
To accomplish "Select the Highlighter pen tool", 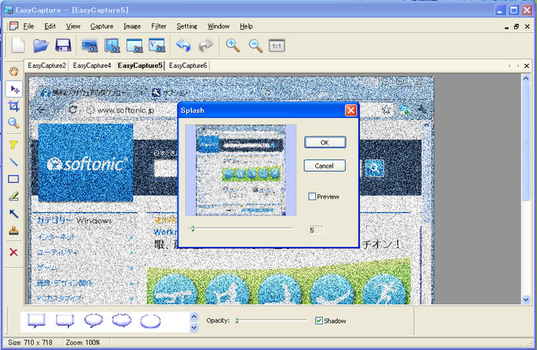I will click(x=13, y=196).
